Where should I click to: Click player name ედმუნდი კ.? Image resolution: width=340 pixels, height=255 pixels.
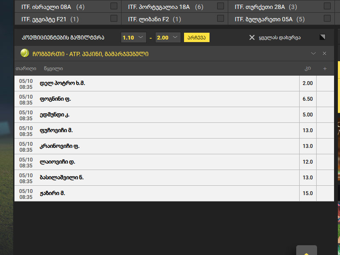(x=55, y=115)
